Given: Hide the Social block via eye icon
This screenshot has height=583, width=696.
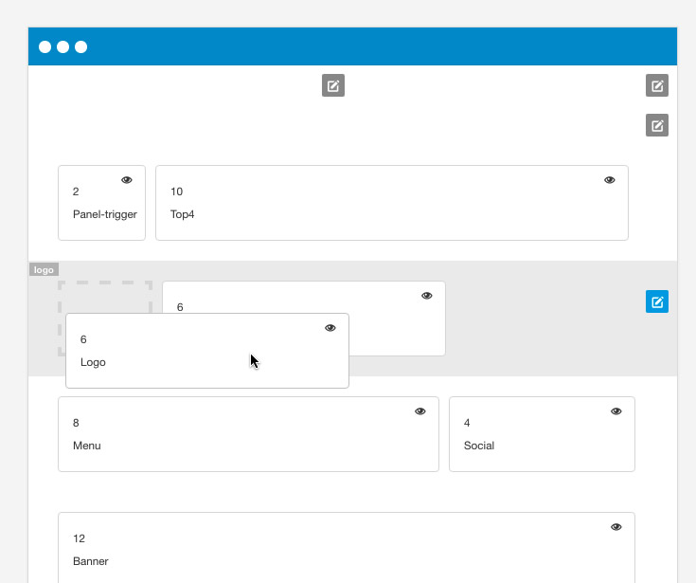Looking at the screenshot, I should [x=616, y=411].
